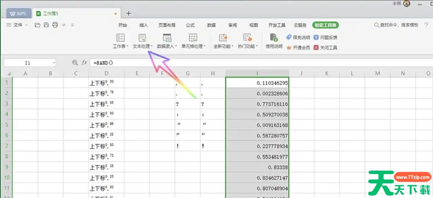Click the help question mark icon

point(426,25)
